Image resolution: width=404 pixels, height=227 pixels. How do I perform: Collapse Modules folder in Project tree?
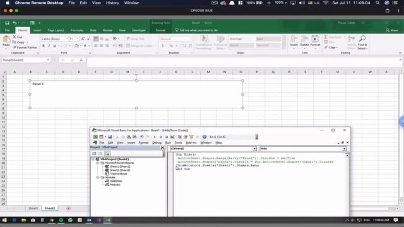98,178
